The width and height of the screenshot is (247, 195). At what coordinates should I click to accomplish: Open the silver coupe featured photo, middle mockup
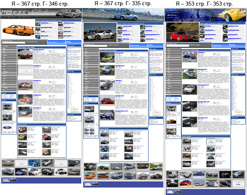click(100, 32)
